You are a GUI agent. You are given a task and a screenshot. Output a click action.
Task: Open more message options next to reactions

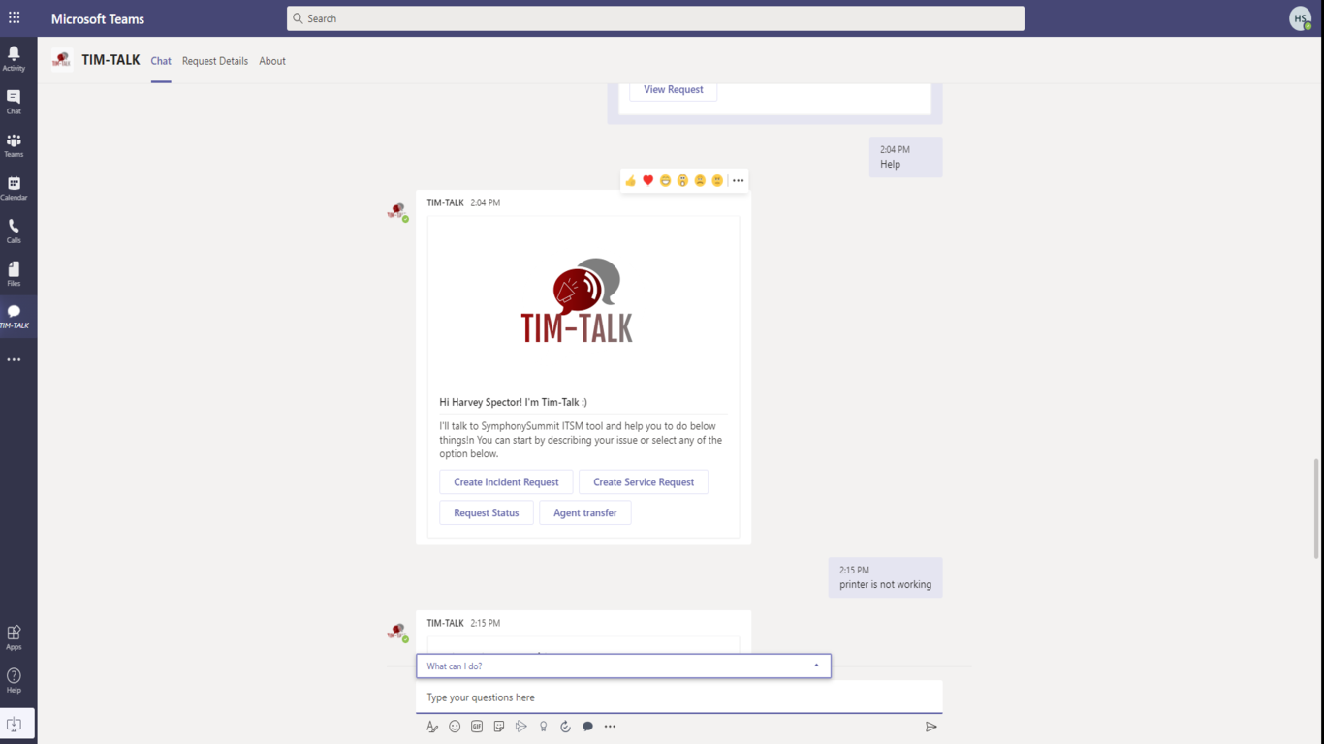coord(739,180)
